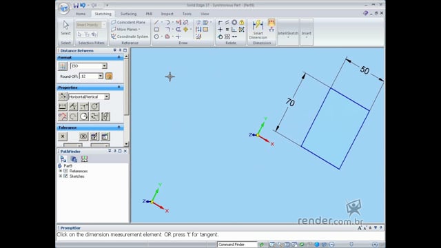Select Part9 in PathFinder tree

pyautogui.click(x=68, y=166)
